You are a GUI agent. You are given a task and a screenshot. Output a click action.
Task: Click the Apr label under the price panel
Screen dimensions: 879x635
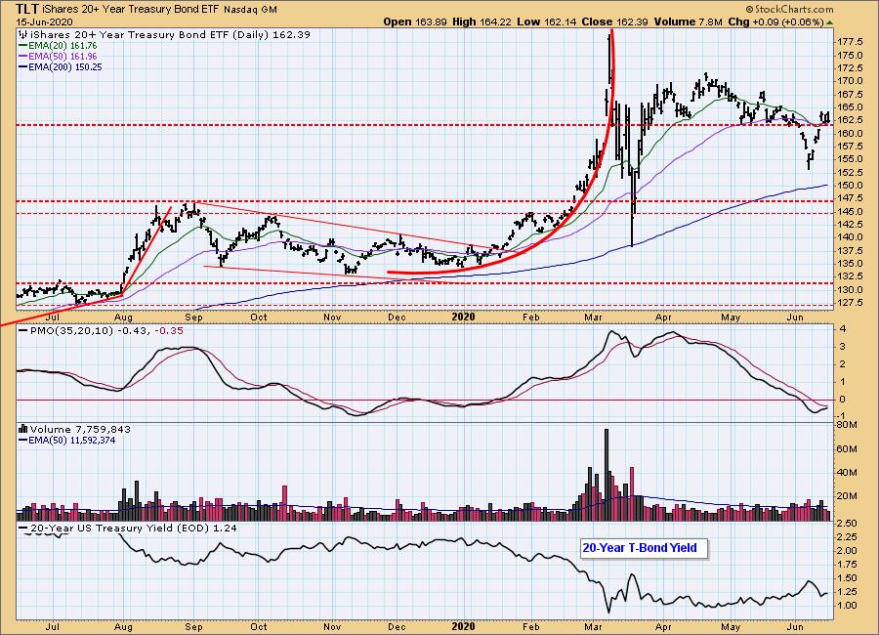663,317
